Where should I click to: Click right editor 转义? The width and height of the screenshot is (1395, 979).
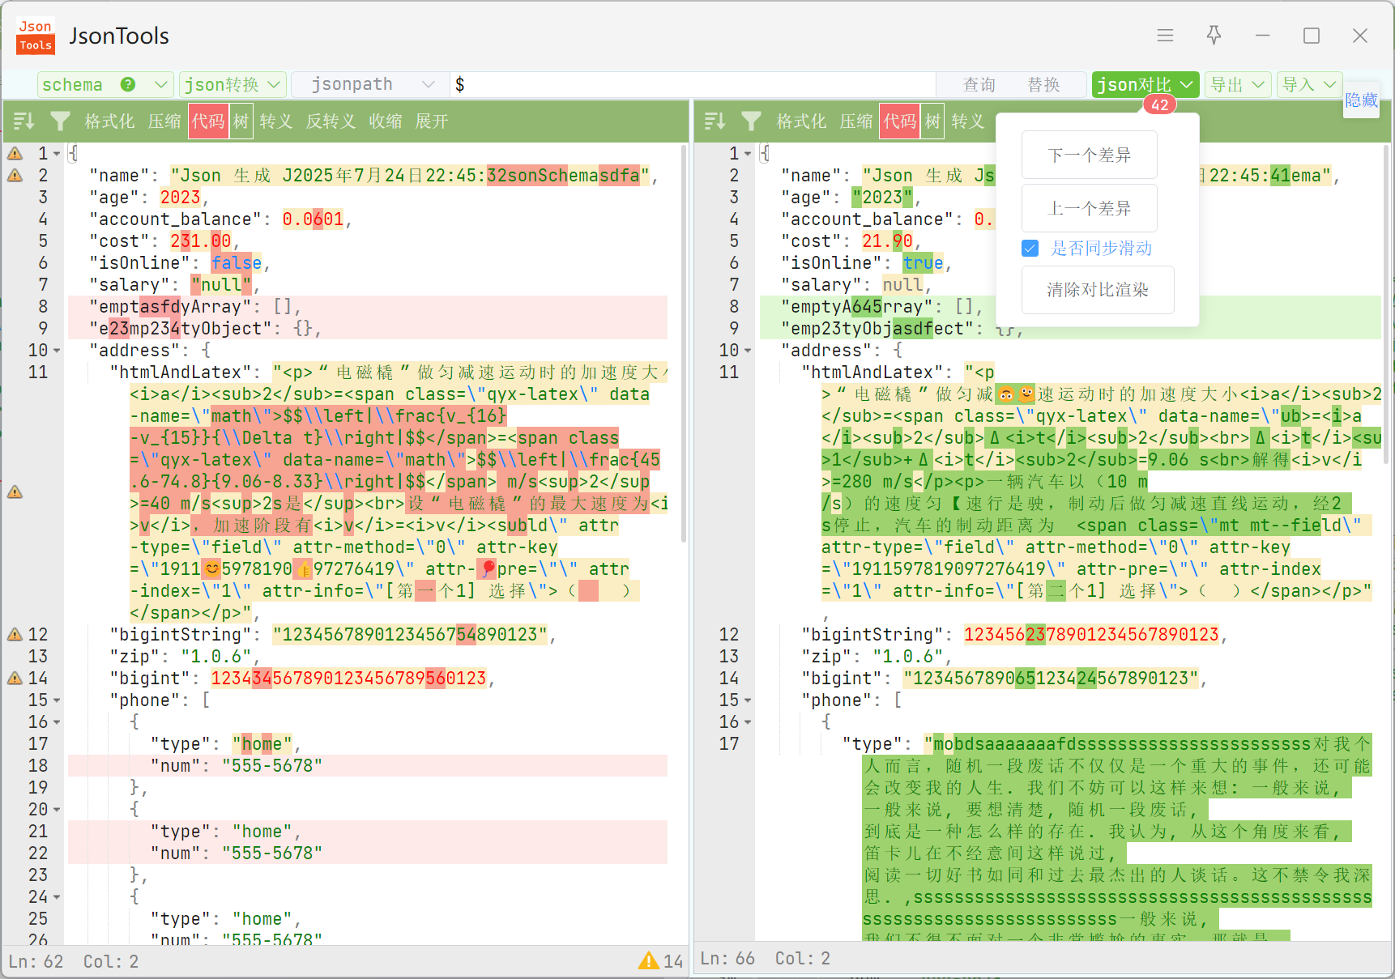(968, 121)
